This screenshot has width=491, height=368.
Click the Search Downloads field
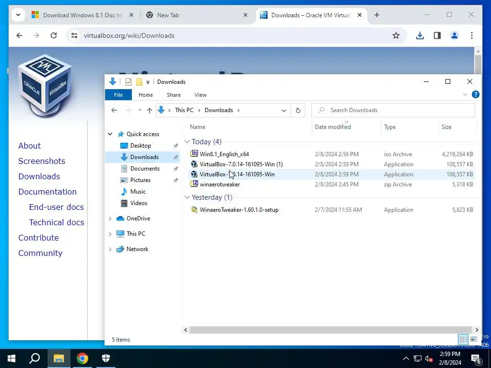(393, 110)
